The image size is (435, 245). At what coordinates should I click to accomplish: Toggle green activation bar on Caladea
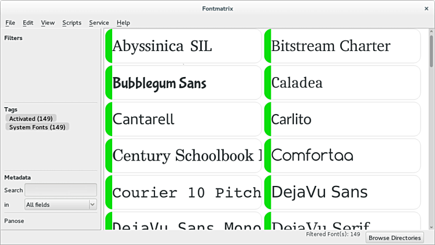pos(268,83)
